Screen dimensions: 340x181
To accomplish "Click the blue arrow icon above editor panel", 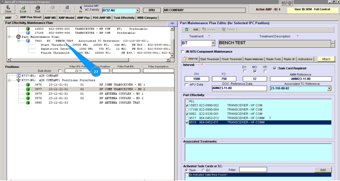I will 172,24.
